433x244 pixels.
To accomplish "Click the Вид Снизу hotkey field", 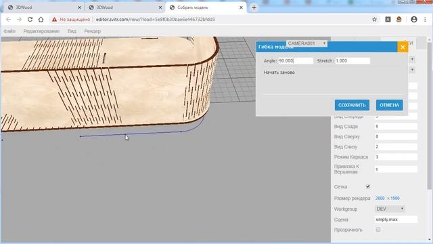I will click(396, 146).
